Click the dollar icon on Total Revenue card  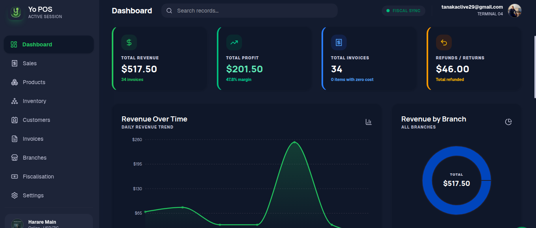[x=129, y=42]
